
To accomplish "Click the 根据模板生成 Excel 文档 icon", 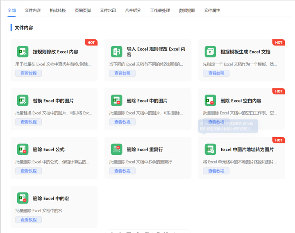I will click(210, 52).
